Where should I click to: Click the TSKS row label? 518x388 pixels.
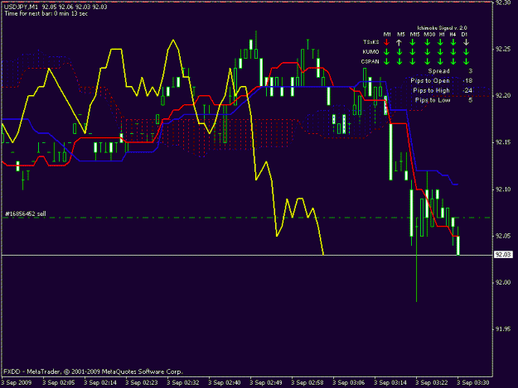click(371, 42)
